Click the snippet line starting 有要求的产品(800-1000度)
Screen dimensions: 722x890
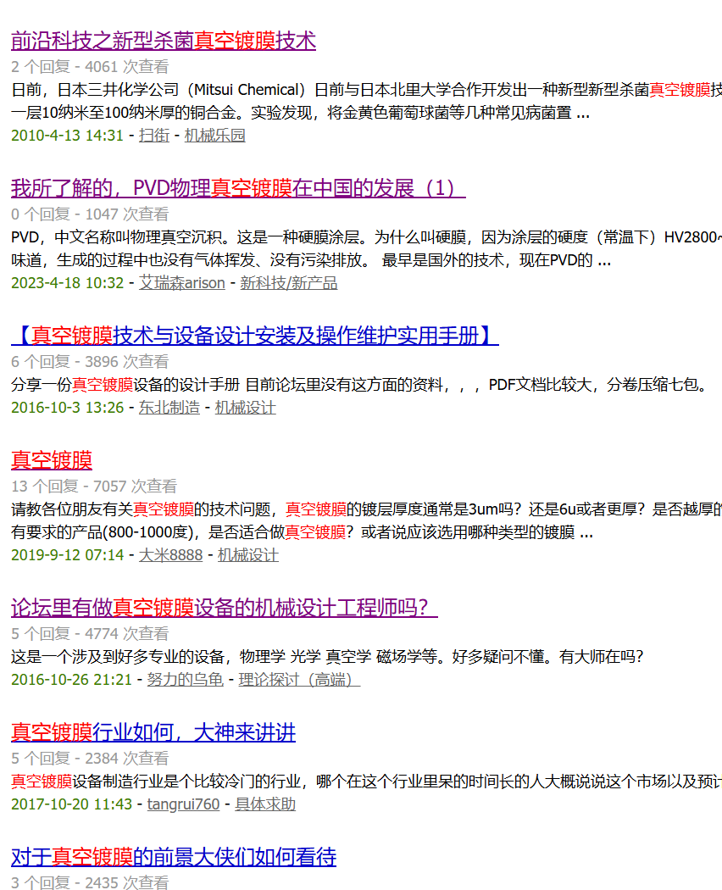coord(302,532)
